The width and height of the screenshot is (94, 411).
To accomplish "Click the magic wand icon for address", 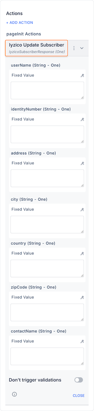I will pyautogui.click(x=82, y=163).
